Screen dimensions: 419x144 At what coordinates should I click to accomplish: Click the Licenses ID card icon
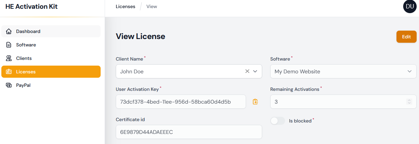pos(9,72)
